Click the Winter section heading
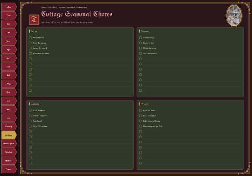 pyautogui.click(x=145, y=104)
